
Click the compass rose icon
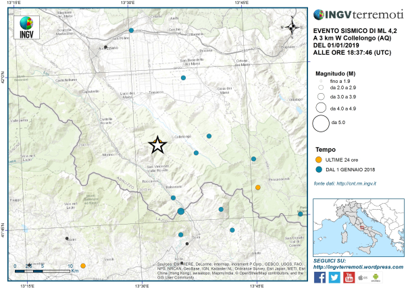click(292, 27)
